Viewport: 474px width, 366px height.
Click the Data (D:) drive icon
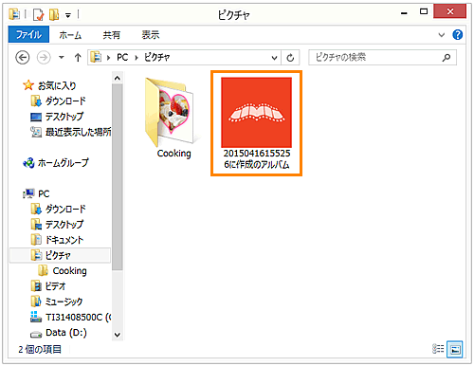click(36, 334)
